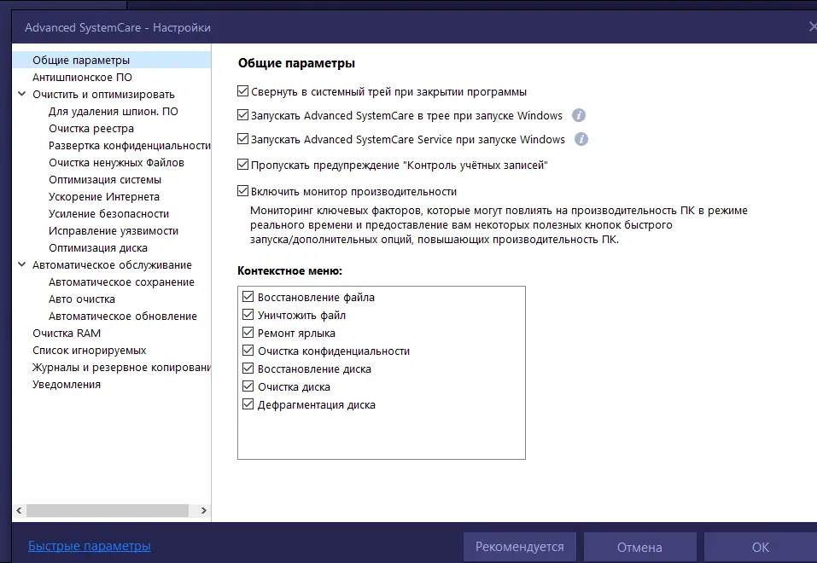Click the sidebar scrollbar right arrow
The height and width of the screenshot is (563, 817).
(204, 510)
